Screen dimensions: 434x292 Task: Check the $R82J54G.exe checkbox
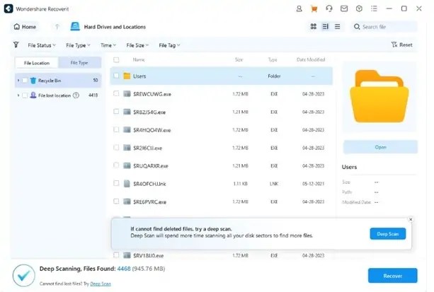tap(116, 112)
